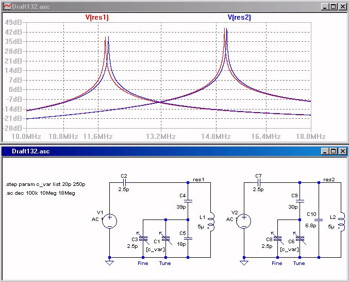The height and width of the screenshot is (282, 349).
Task: Click variable capacitor C1 symbol
Action: tap(165, 239)
